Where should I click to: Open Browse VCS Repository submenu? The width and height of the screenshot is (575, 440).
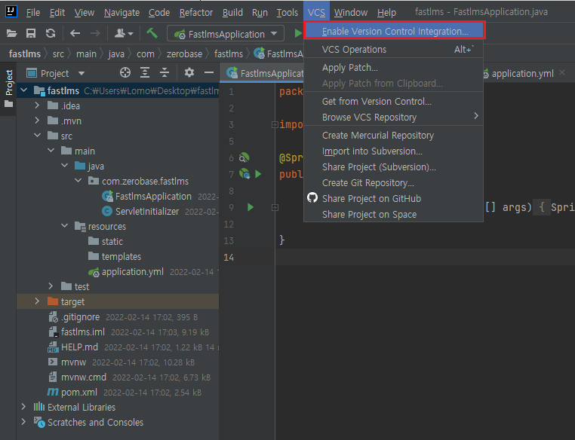pos(393,117)
